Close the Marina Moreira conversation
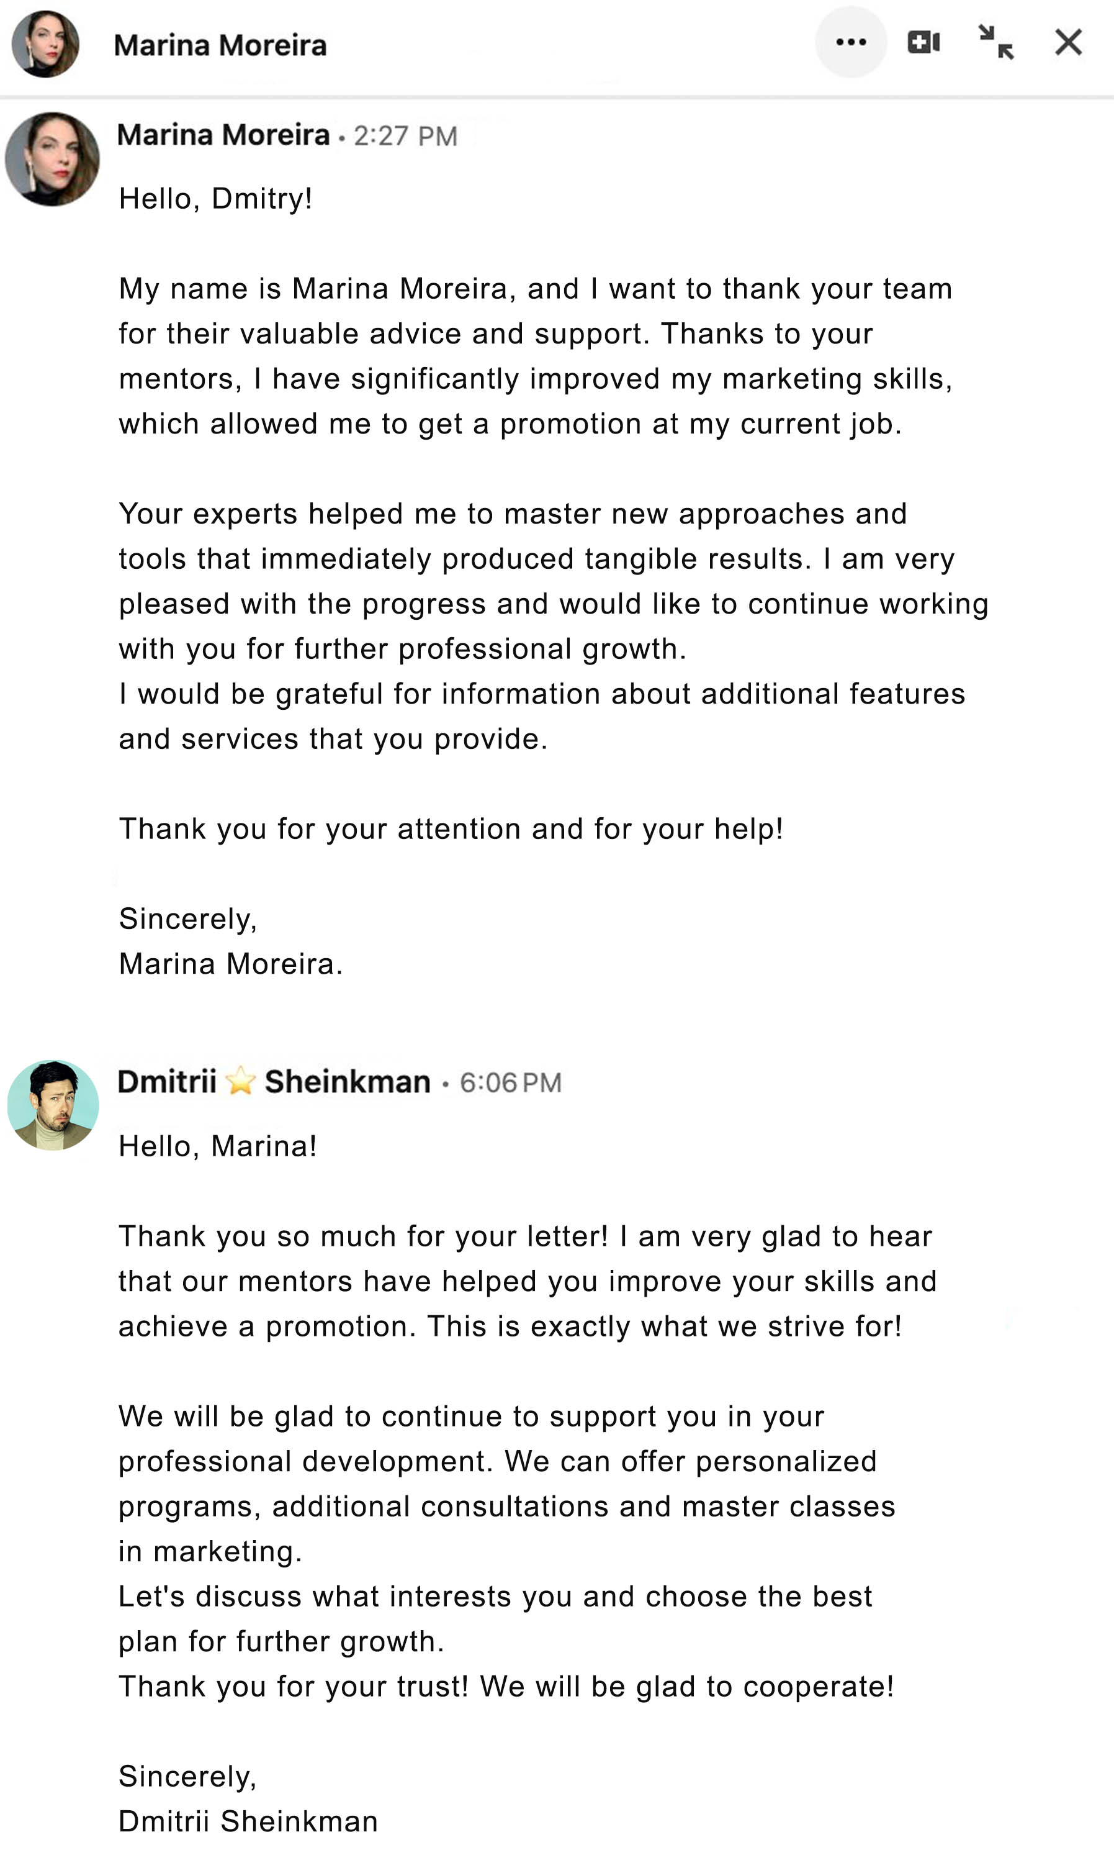This screenshot has height=1863, width=1114. tap(1067, 42)
